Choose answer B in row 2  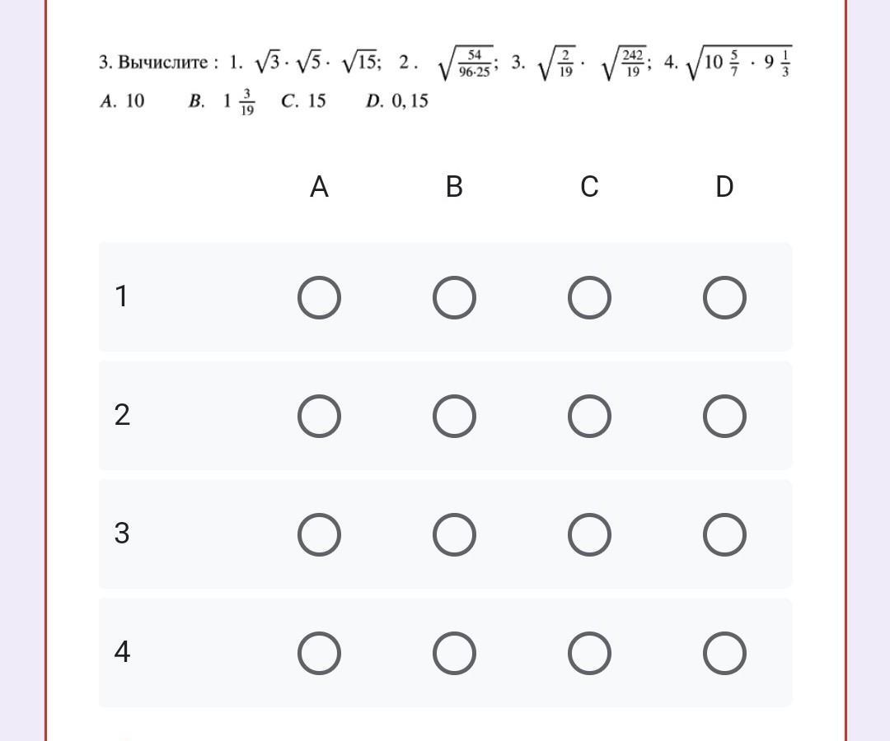click(x=454, y=416)
